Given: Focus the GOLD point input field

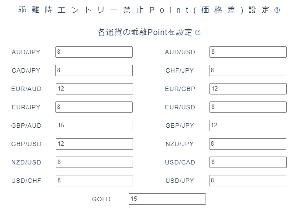Looking at the screenshot, I should [167, 199].
